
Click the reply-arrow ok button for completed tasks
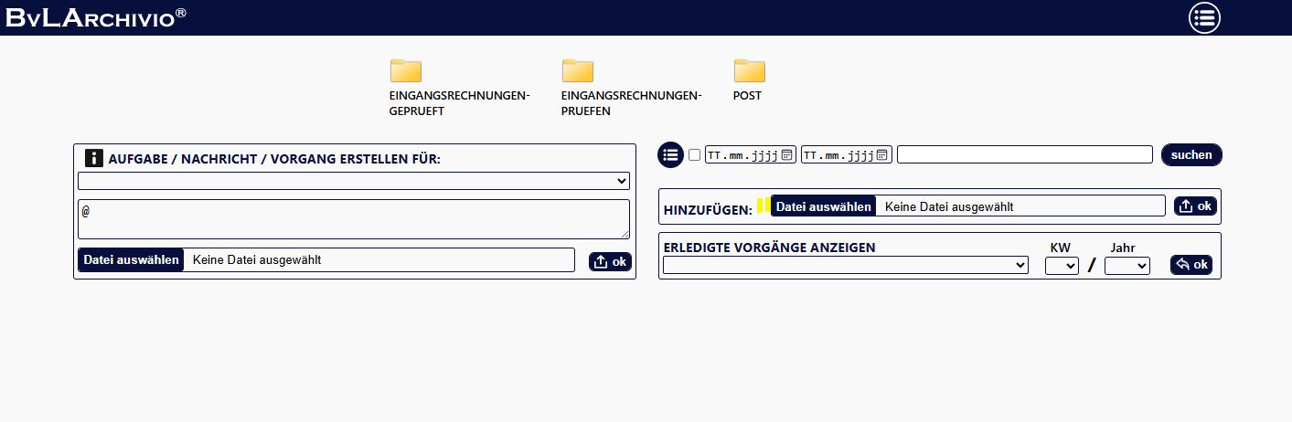(x=1191, y=265)
